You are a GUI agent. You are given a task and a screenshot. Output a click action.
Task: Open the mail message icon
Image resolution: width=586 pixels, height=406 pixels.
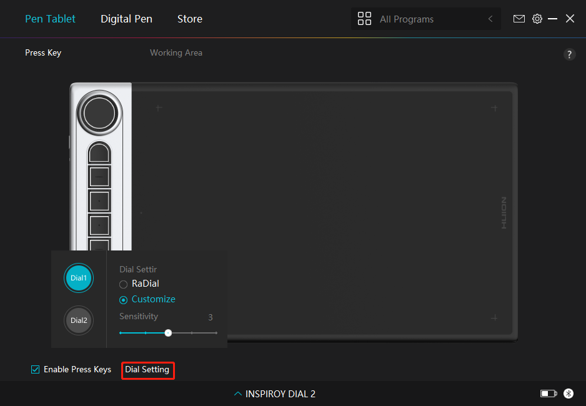[519, 19]
